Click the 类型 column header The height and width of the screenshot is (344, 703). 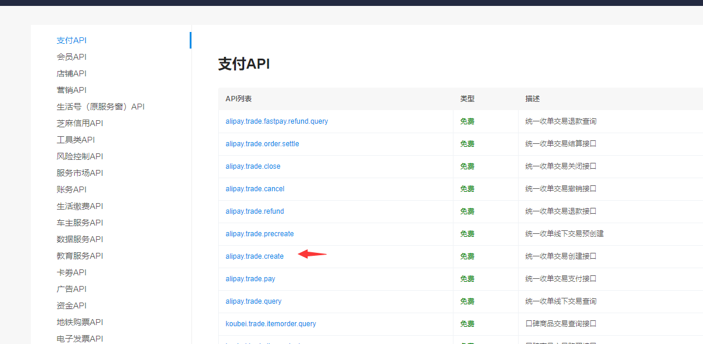click(x=467, y=98)
